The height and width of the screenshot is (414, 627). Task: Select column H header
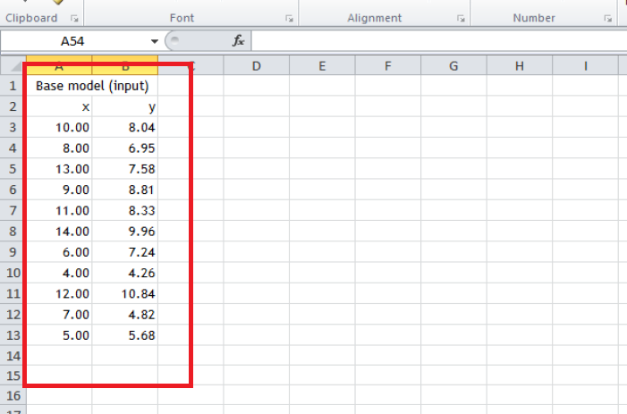point(520,66)
